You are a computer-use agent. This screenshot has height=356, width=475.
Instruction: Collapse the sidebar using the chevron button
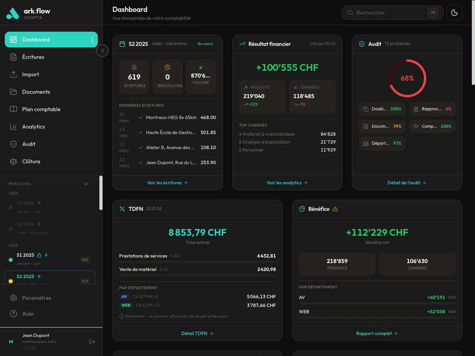[x=103, y=51]
